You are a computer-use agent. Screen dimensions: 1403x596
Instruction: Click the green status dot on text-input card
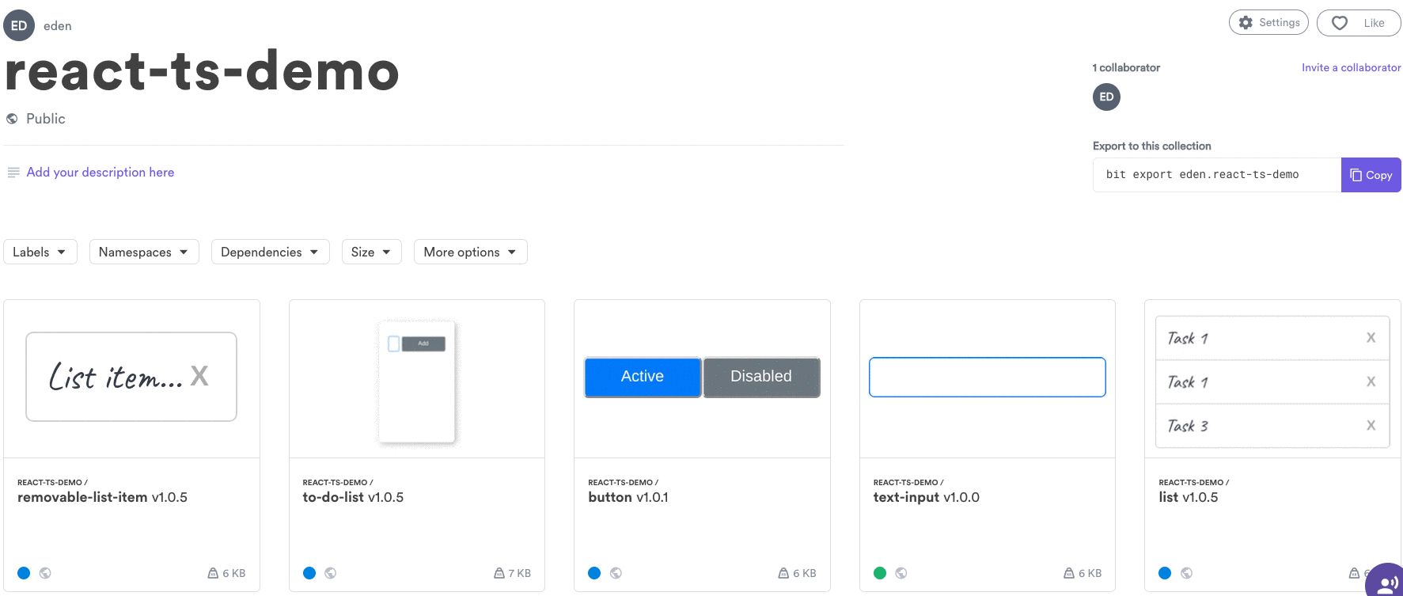tap(880, 573)
